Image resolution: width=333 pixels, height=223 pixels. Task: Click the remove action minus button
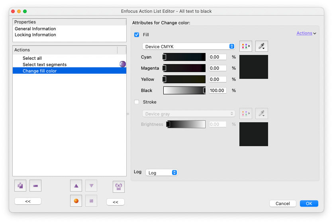click(x=35, y=186)
